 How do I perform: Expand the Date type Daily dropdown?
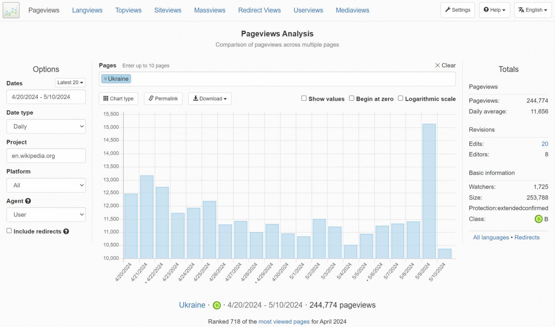46,127
